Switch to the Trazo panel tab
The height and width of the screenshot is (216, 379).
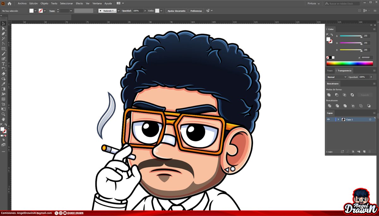[330, 70]
